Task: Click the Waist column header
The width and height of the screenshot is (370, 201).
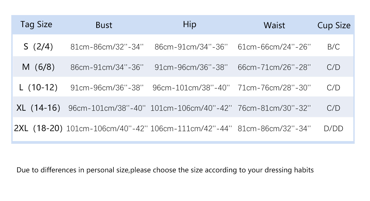Action: (274, 25)
